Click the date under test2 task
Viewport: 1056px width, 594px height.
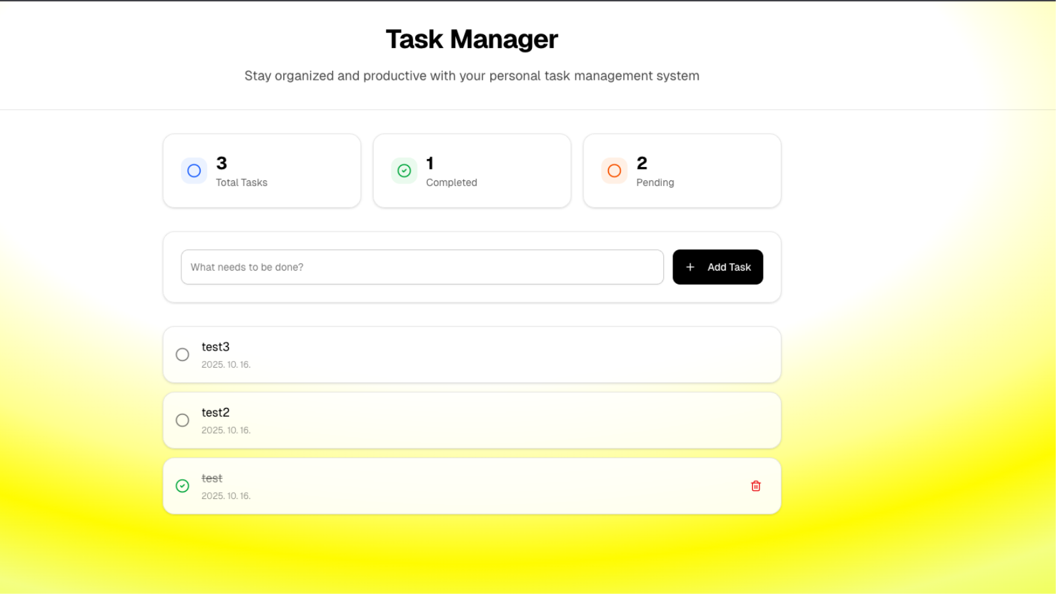pos(226,430)
